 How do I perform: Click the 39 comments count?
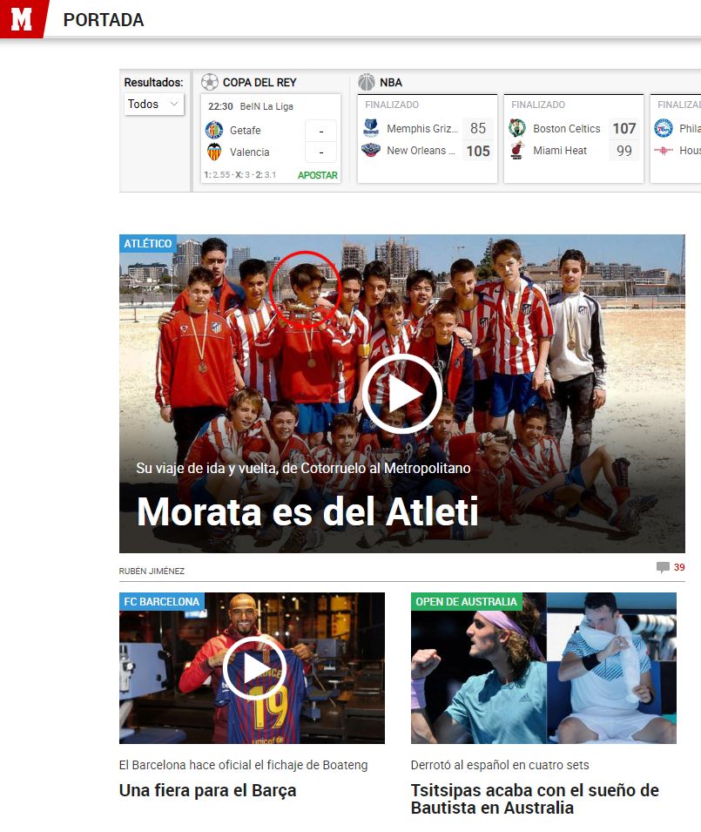tap(679, 567)
